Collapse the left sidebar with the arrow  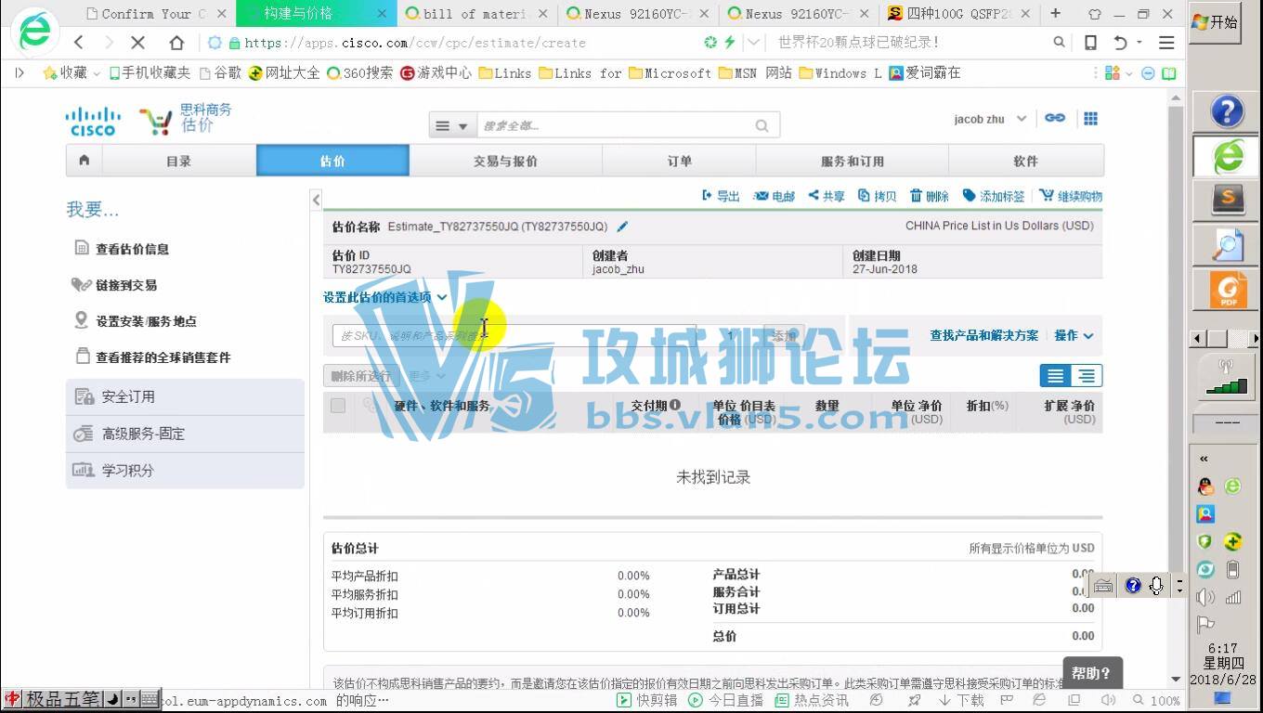click(316, 200)
